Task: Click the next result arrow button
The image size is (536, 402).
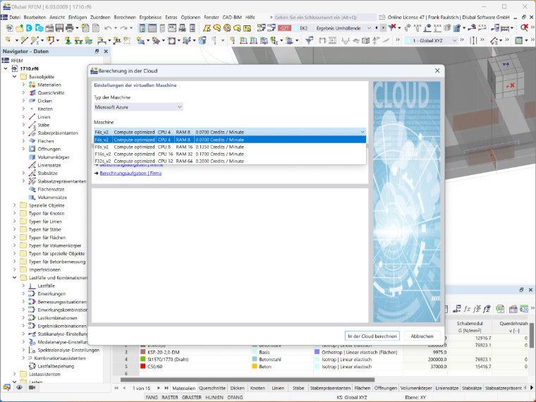Action: coord(383,28)
